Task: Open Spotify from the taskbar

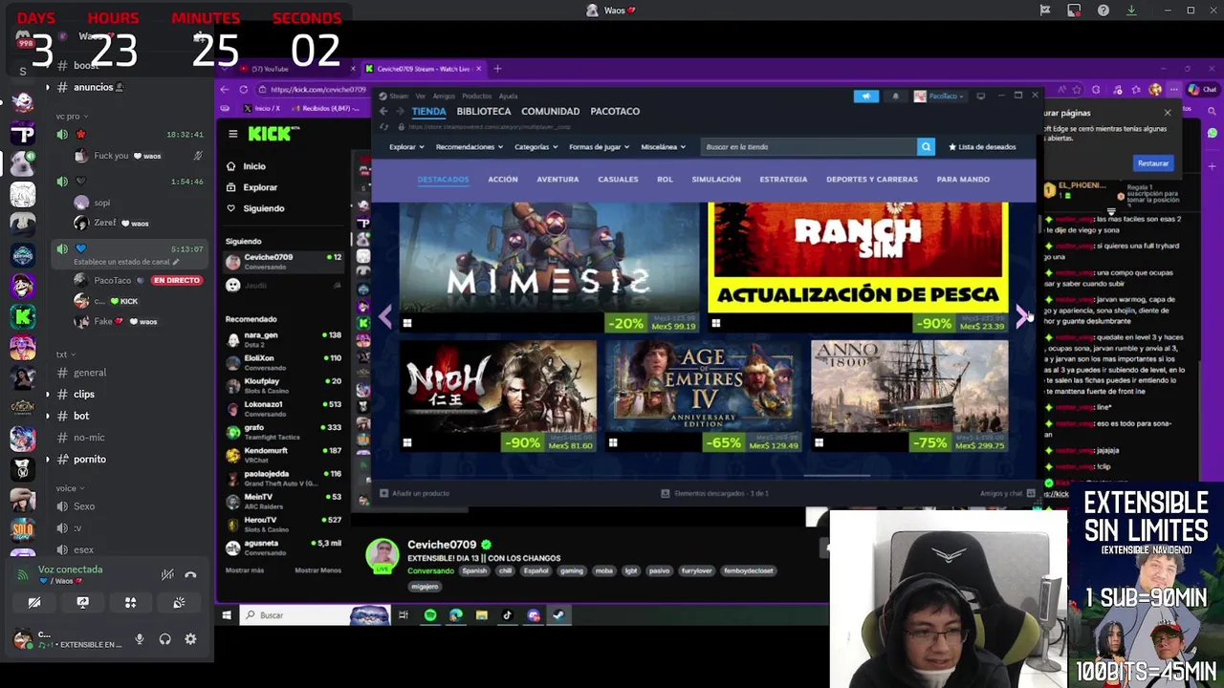Action: point(430,615)
